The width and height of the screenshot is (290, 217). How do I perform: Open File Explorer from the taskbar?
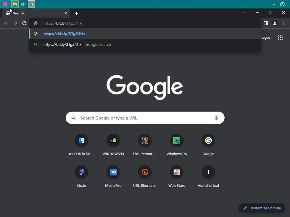(x=15, y=4)
